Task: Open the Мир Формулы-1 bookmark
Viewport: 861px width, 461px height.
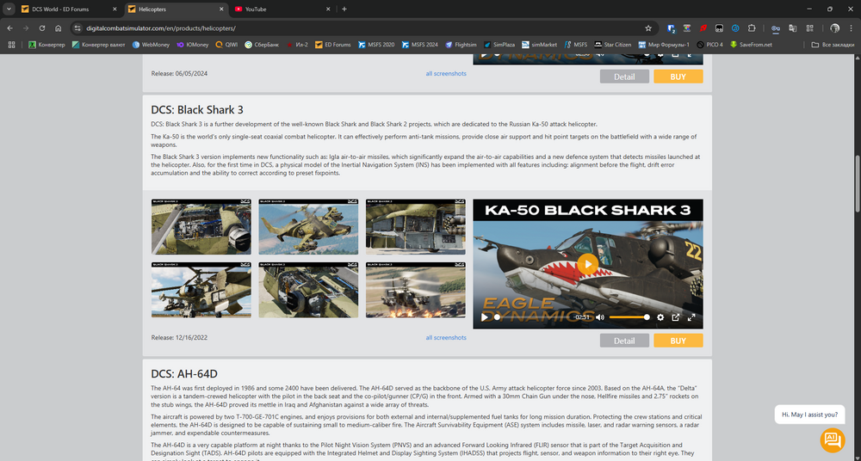Action: click(665, 45)
